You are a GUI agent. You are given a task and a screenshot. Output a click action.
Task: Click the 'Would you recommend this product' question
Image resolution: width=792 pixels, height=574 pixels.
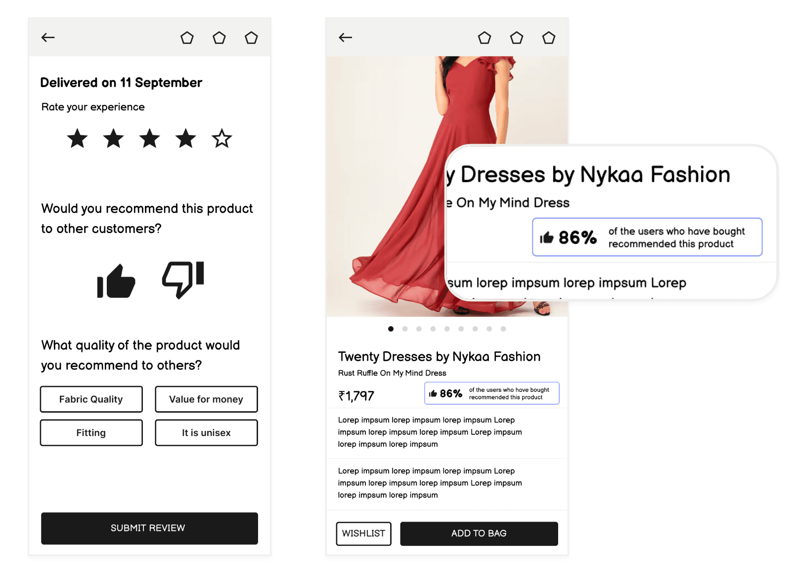(x=147, y=218)
